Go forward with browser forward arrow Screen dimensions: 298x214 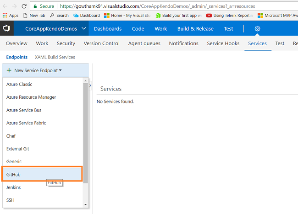coord(15,6)
